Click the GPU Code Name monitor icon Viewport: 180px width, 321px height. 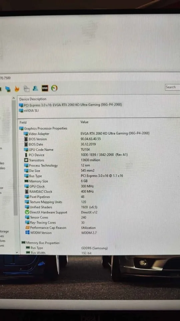[x=26, y=150]
